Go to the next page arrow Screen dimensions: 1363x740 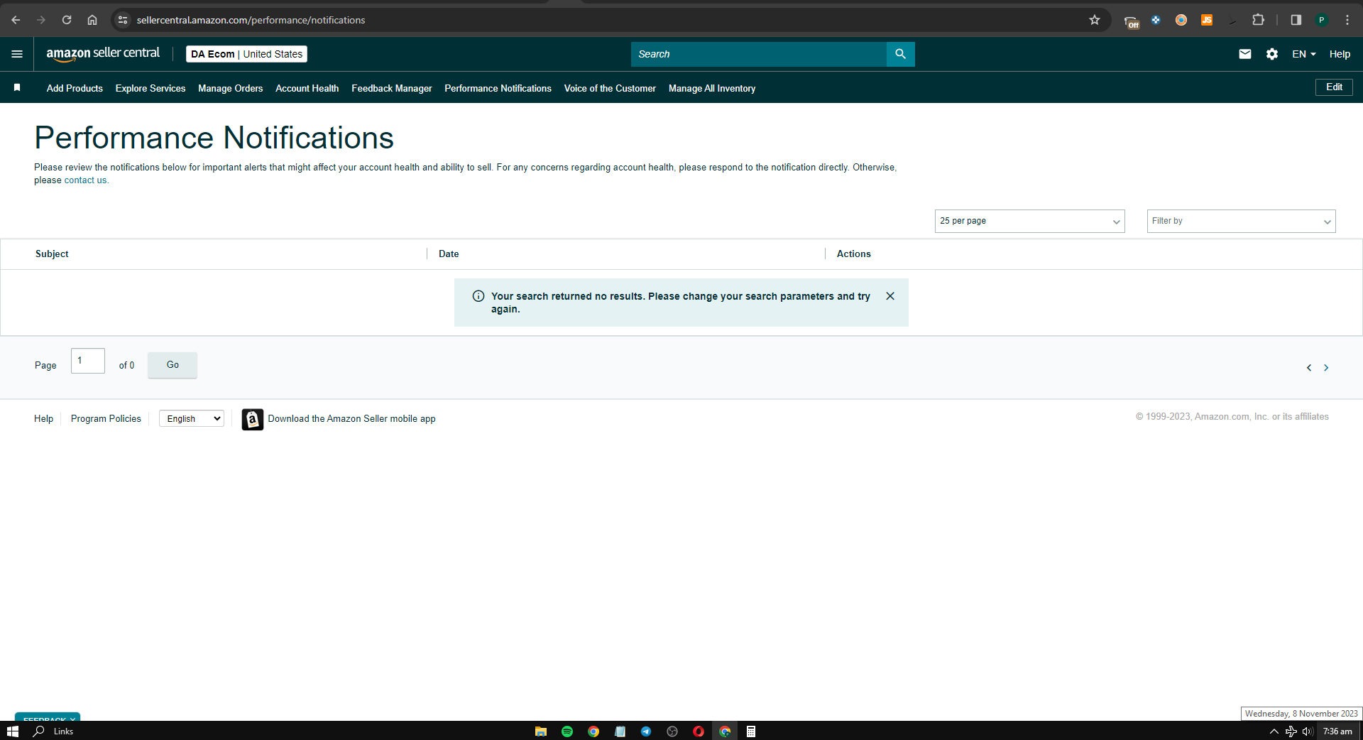click(x=1326, y=368)
